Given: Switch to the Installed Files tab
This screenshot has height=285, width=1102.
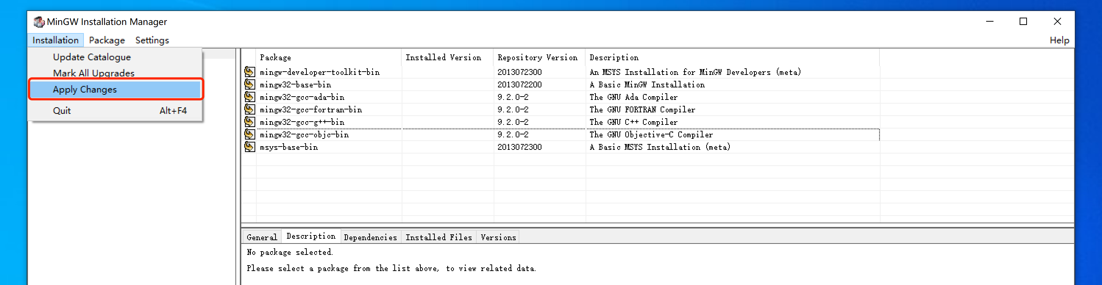Looking at the screenshot, I should pyautogui.click(x=438, y=237).
